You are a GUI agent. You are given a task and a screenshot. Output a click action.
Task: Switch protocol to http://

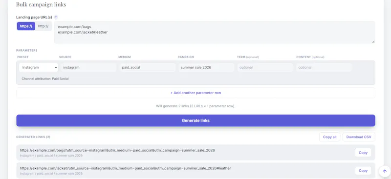click(43, 26)
